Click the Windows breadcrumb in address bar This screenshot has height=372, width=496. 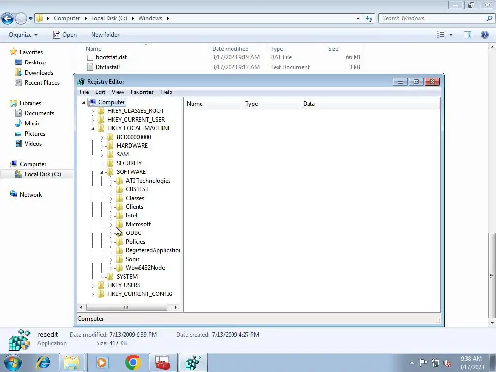pyautogui.click(x=150, y=18)
